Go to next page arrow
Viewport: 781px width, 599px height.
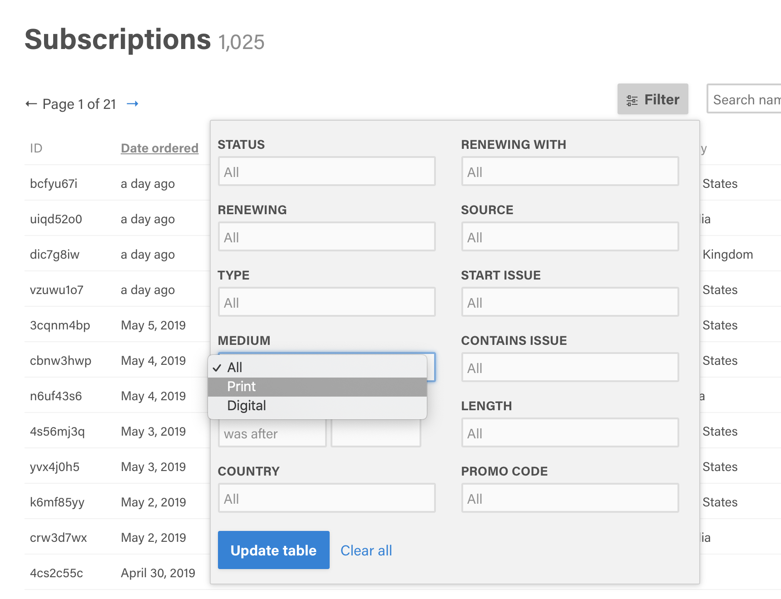[x=132, y=104]
